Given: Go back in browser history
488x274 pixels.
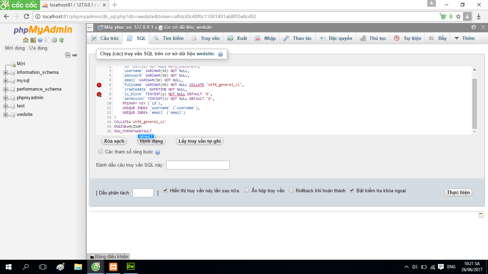Looking at the screenshot, I should point(6,16).
